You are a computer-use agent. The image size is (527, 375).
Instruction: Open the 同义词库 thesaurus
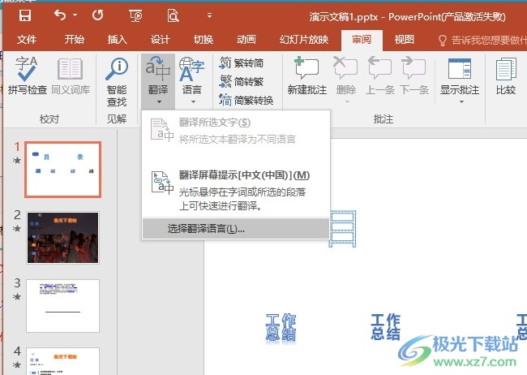coord(71,75)
